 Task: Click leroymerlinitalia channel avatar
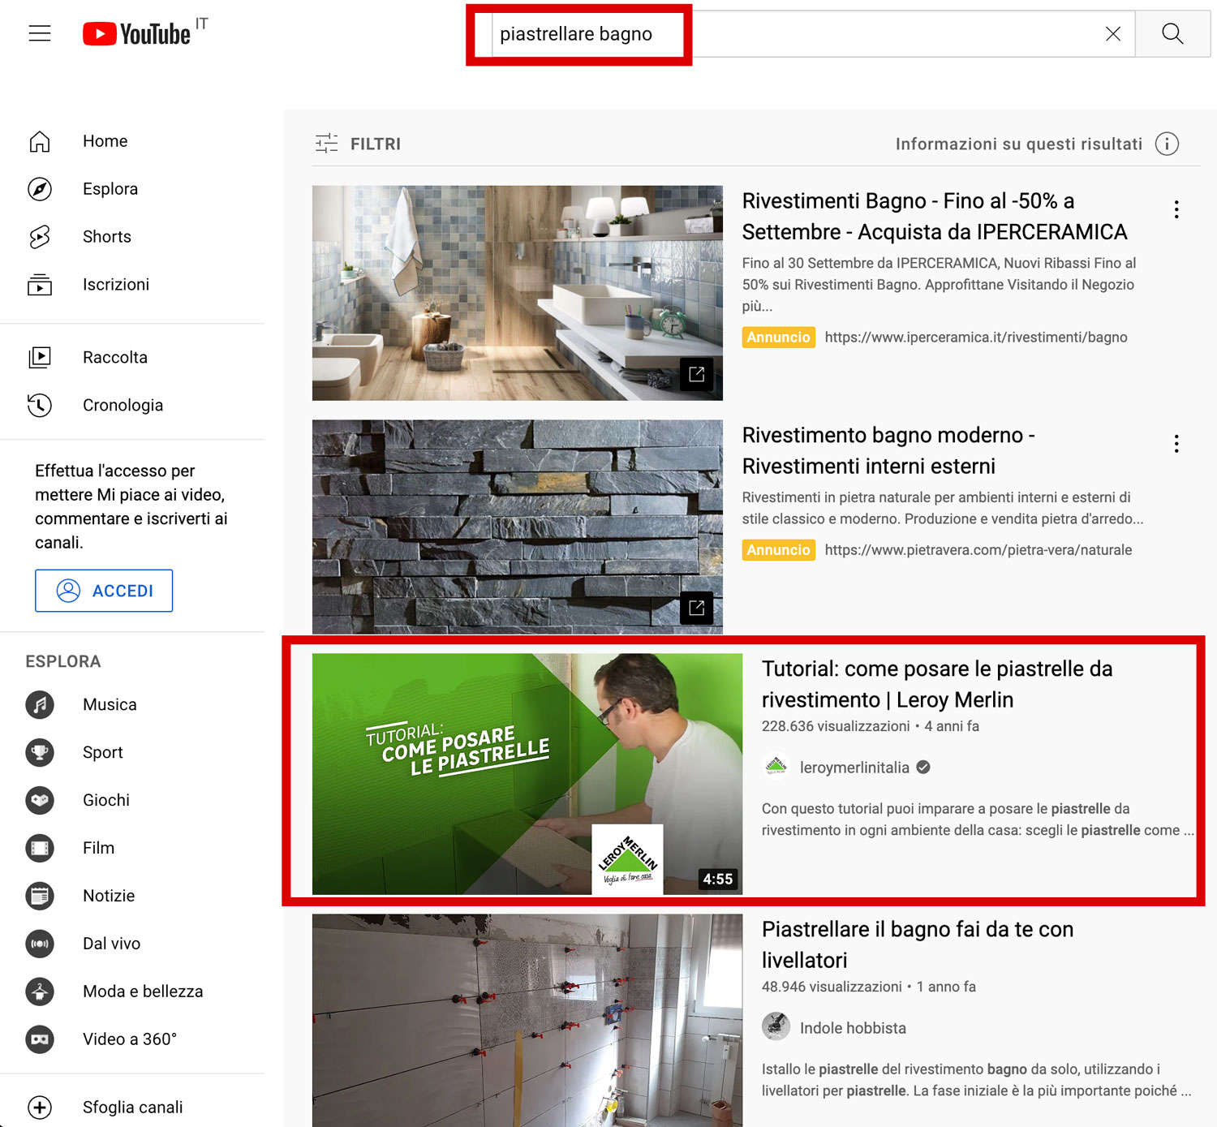click(776, 767)
